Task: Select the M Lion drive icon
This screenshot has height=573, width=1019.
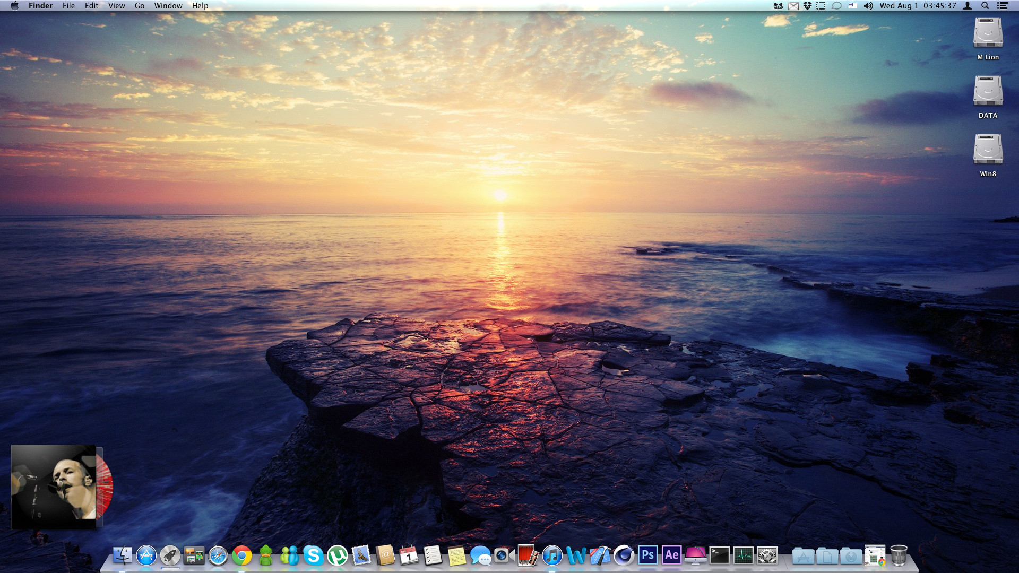Action: (x=988, y=32)
